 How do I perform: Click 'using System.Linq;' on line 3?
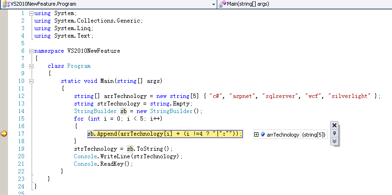click(x=64, y=28)
